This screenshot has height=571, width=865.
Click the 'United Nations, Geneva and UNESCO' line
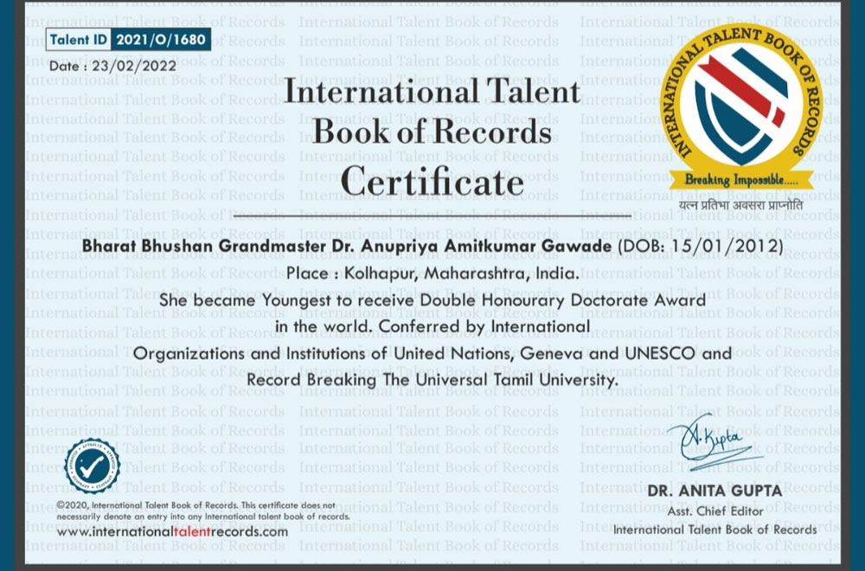point(432,354)
